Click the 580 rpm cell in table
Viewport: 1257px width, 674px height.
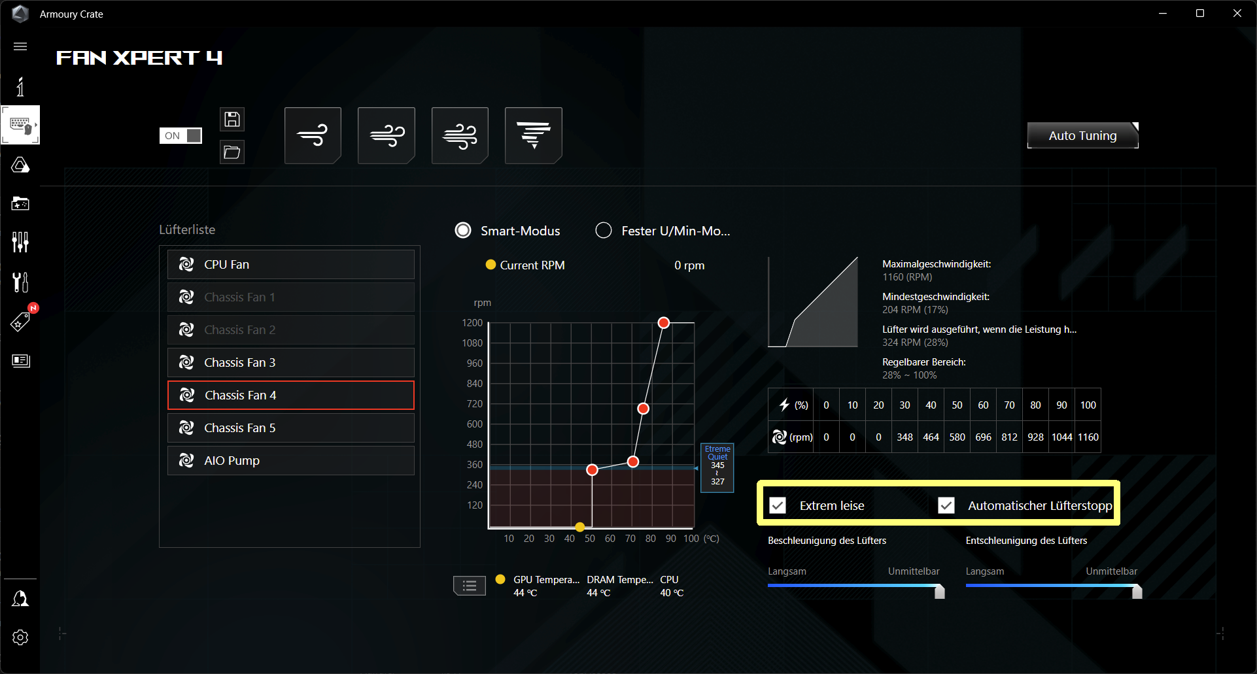pos(957,437)
